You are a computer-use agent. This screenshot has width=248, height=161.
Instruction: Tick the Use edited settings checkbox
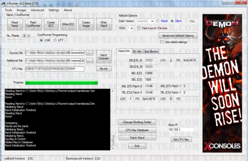click(x=162, y=42)
